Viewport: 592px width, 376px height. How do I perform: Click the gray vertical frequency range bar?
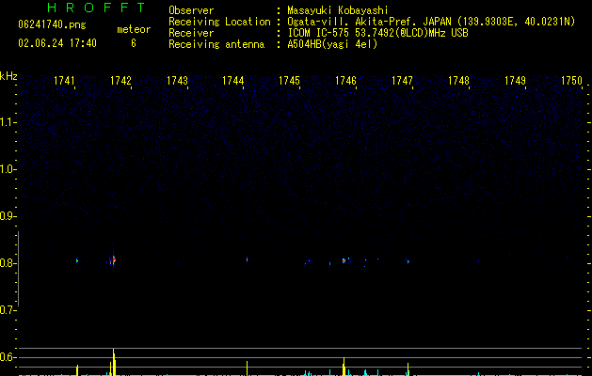point(18,269)
